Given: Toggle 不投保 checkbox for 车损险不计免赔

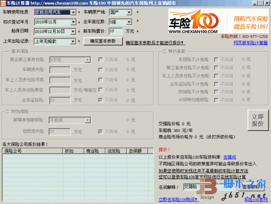Looking at the screenshot, I should click(x=216, y=60).
